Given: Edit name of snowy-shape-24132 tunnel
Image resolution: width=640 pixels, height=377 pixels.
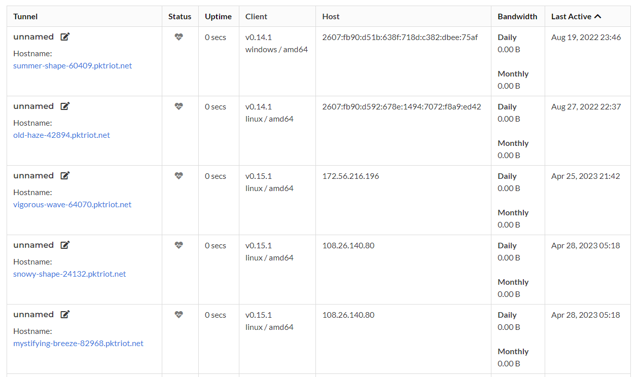Looking at the screenshot, I should point(65,245).
